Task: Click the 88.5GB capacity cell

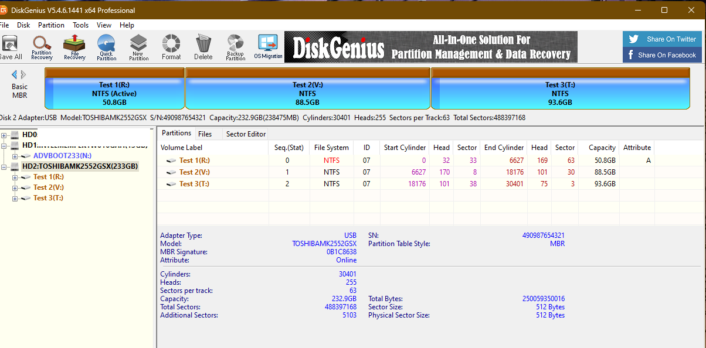Action: point(605,172)
